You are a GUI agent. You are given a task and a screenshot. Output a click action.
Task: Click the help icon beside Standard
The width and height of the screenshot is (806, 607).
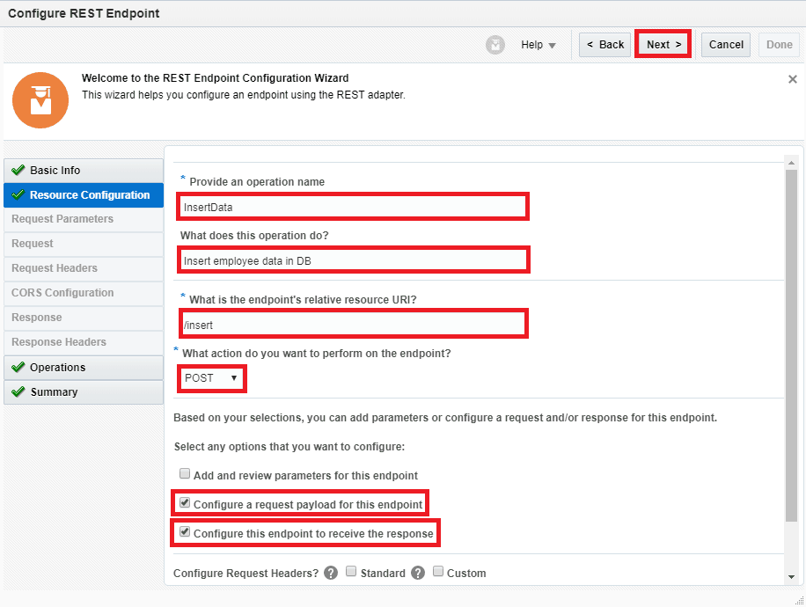tap(417, 573)
